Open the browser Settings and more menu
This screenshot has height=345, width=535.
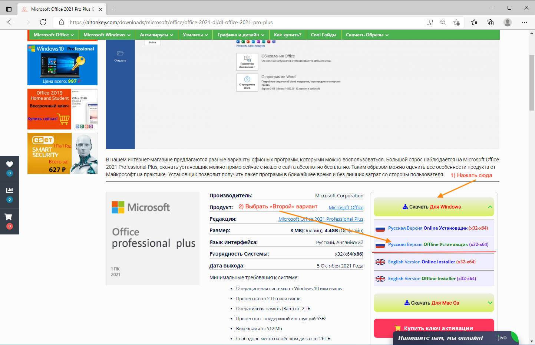[525, 22]
